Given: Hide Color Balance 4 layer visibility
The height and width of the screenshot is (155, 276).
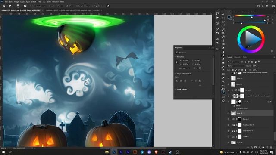Looking at the screenshot, I should click(x=229, y=131).
